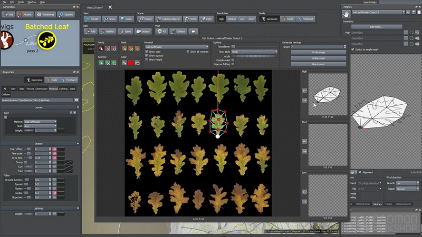Click the trash icon in Meshes panel
The image size is (422, 237).
click(x=419, y=12)
